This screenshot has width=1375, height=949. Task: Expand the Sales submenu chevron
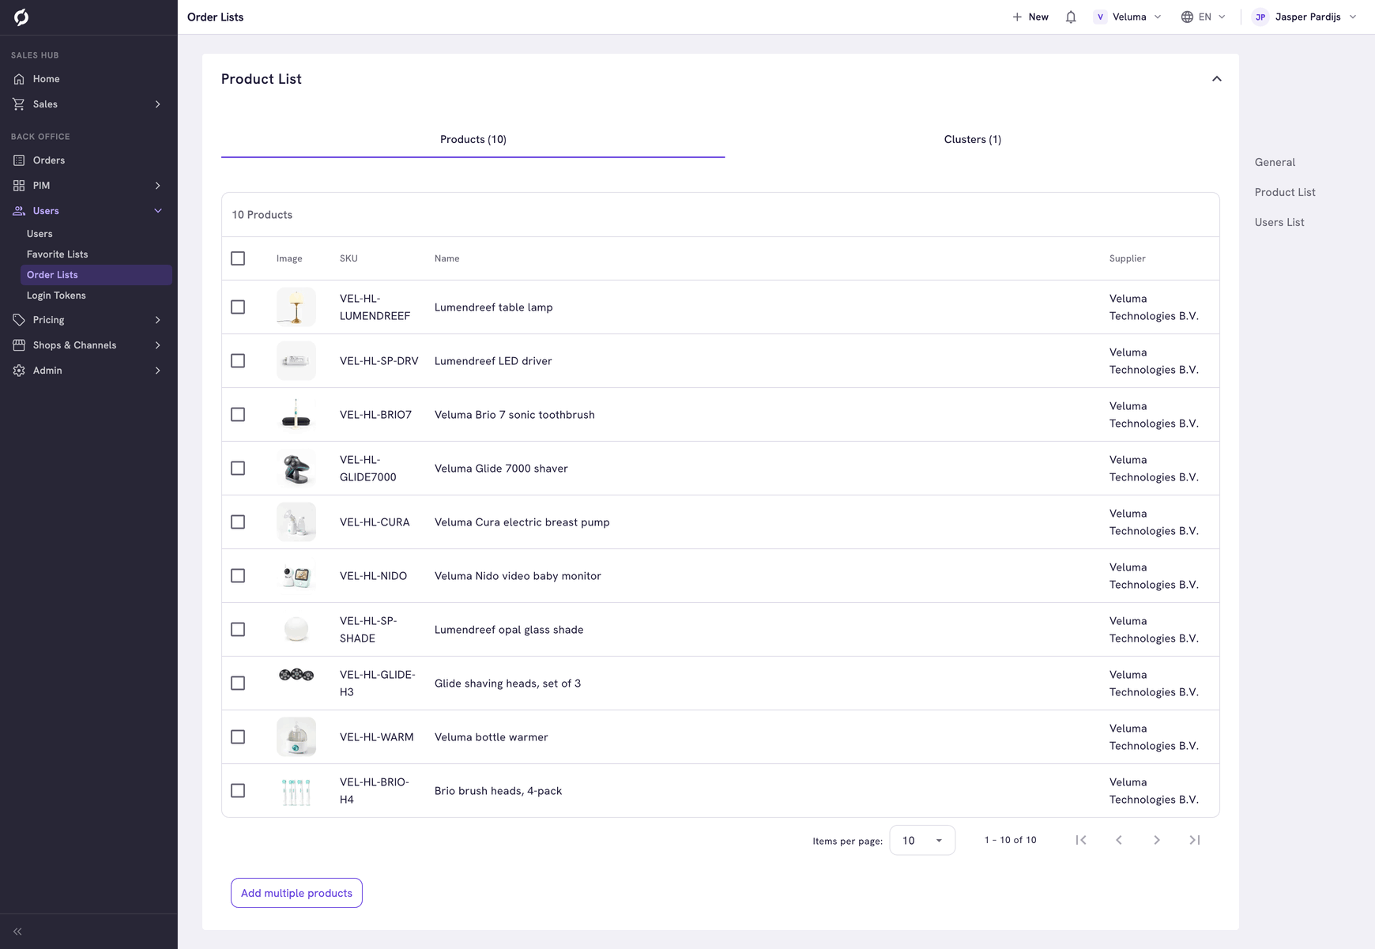coord(158,104)
